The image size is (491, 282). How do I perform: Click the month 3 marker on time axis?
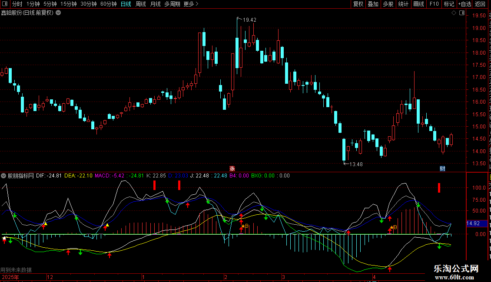[283, 277]
